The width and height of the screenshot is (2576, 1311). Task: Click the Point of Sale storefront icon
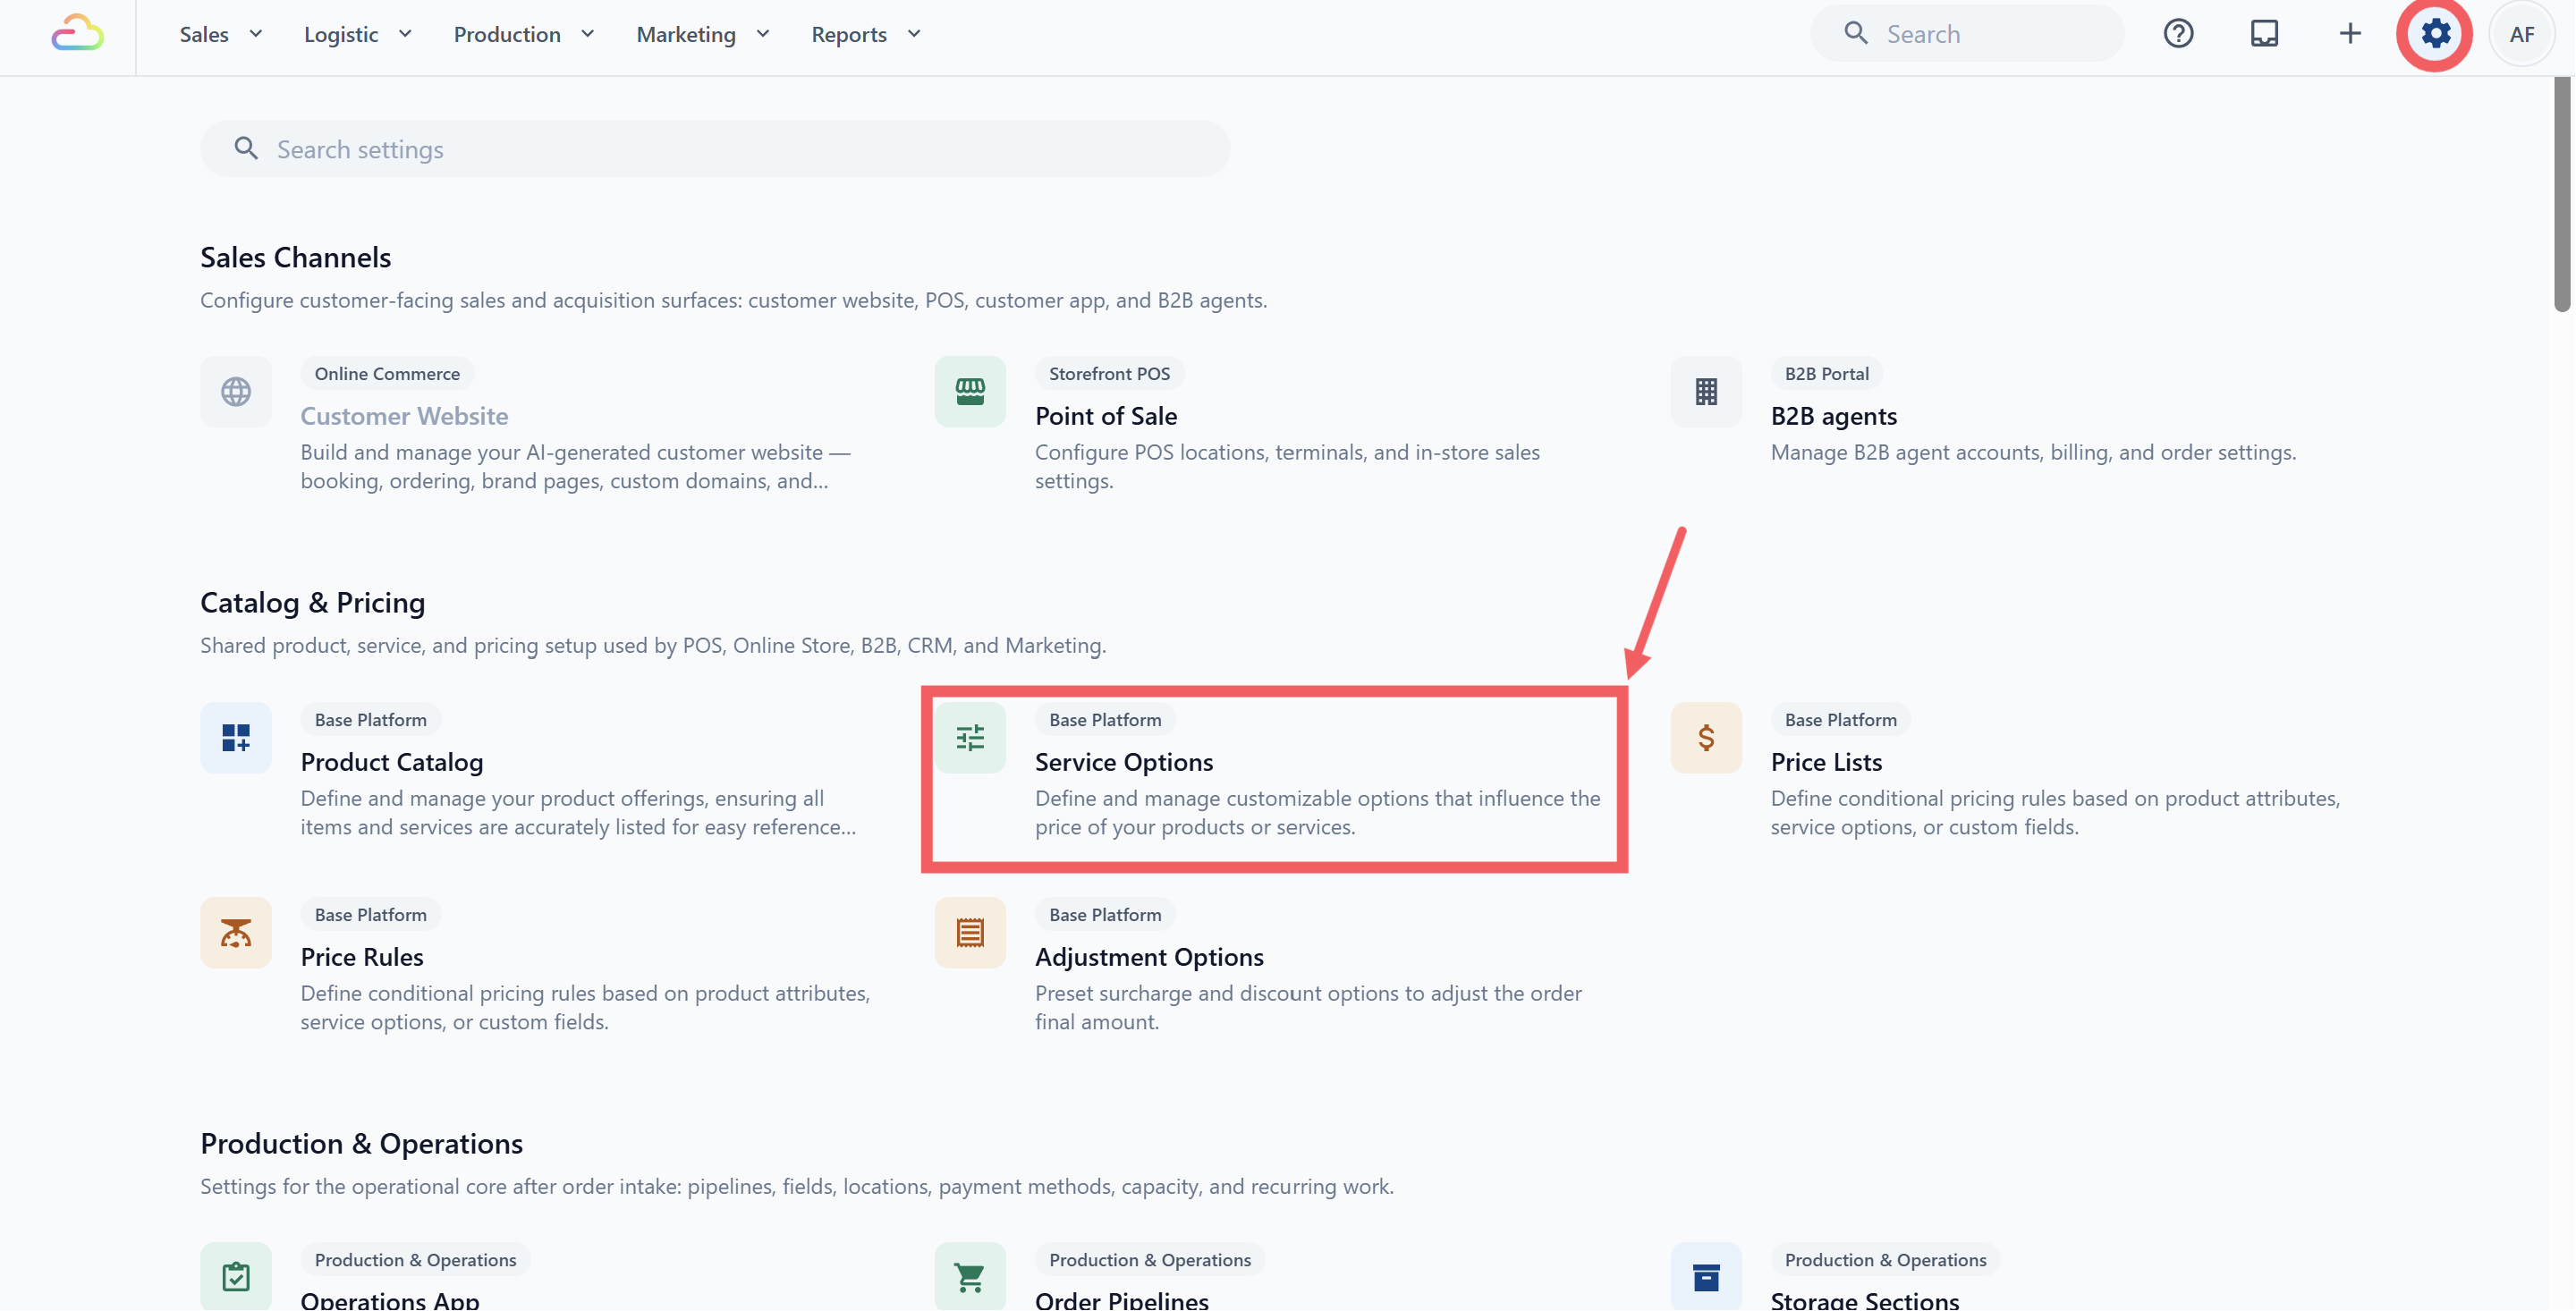coord(970,391)
